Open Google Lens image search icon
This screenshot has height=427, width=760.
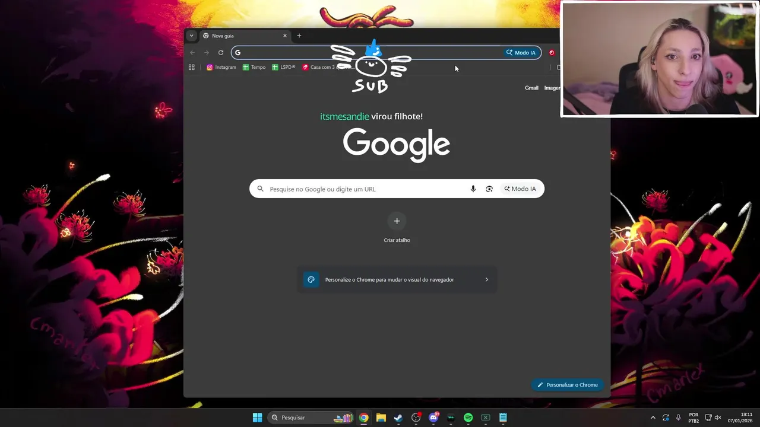[x=489, y=189]
